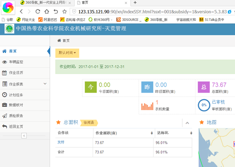Click 96.01% in the 友好 row
235x167 pixels.
click(161, 143)
